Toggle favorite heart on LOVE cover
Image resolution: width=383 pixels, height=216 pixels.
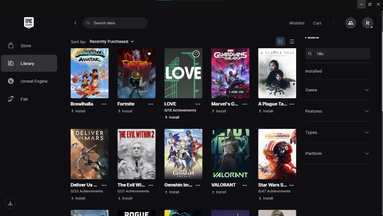coord(196,54)
